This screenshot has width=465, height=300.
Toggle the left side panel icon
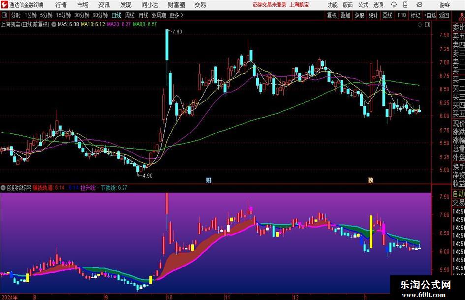[4, 15]
